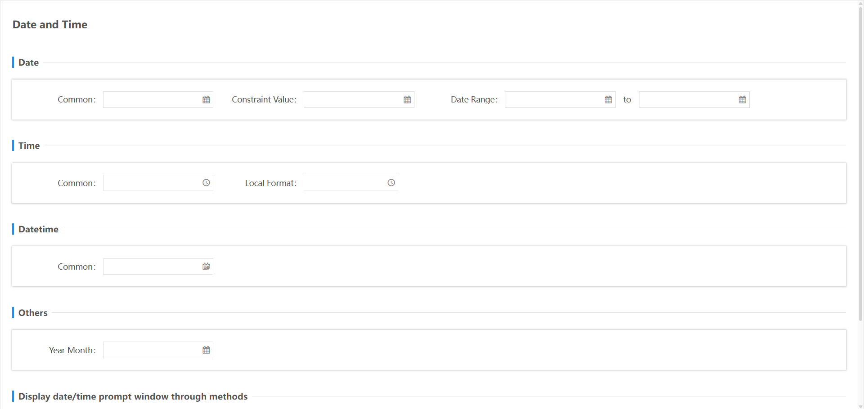The height and width of the screenshot is (409, 864).
Task: Click clock icon in Time Common field
Action: [x=206, y=183]
